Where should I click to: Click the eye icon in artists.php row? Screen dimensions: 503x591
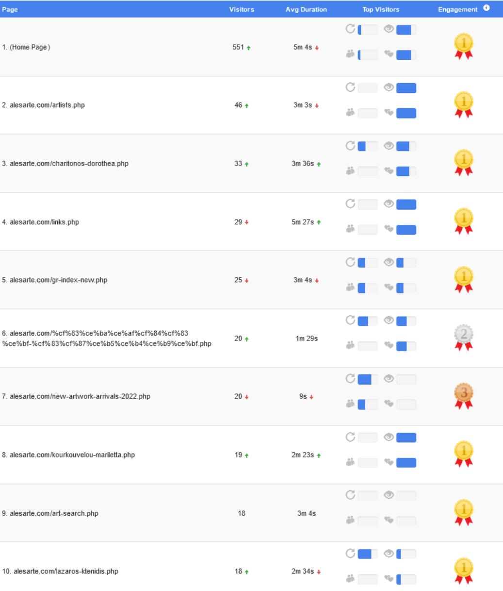(x=389, y=88)
